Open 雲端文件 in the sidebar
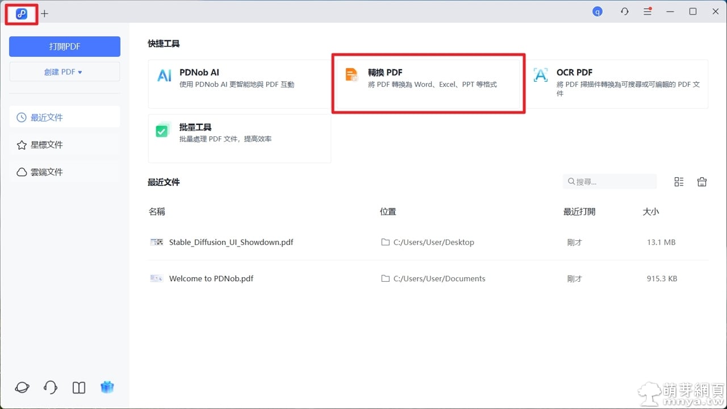727x409 pixels. point(64,172)
